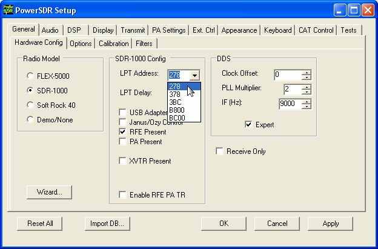Switch to the General tab
Screen dimensions: 378x249
[24, 29]
